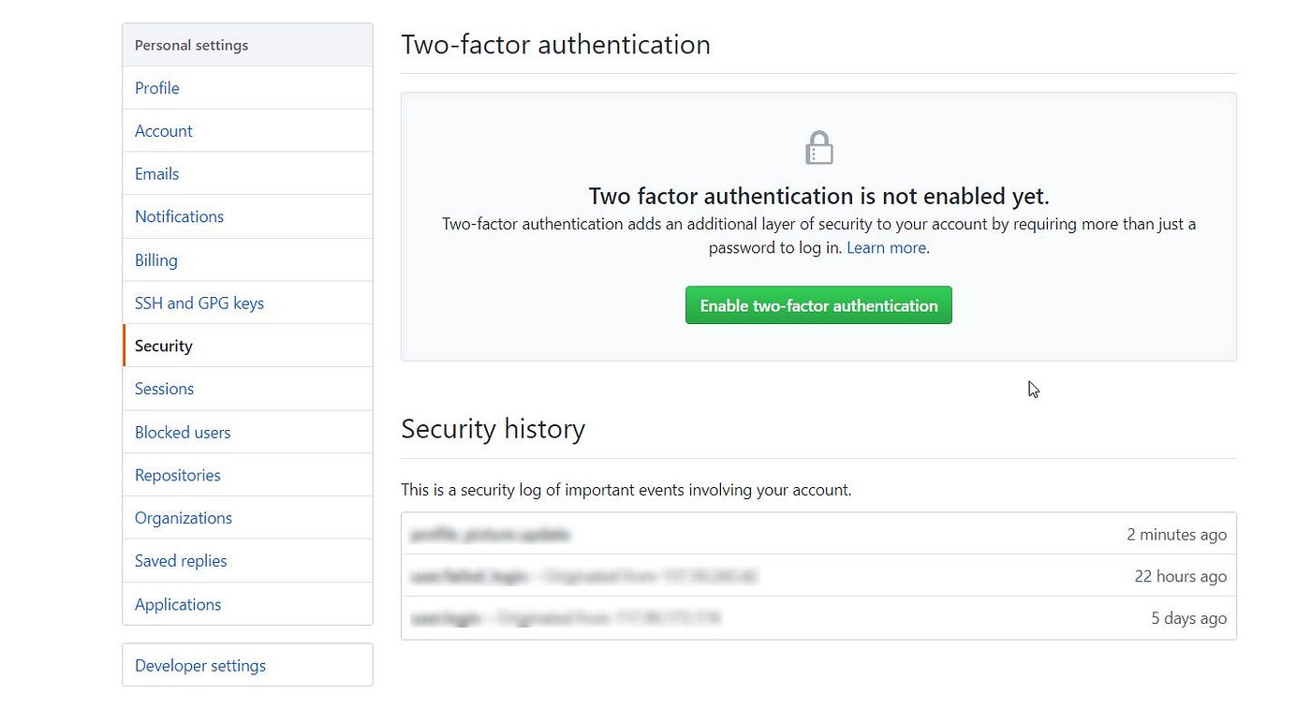The image size is (1311, 724).
Task: Go to Developer settings
Action: click(199, 665)
